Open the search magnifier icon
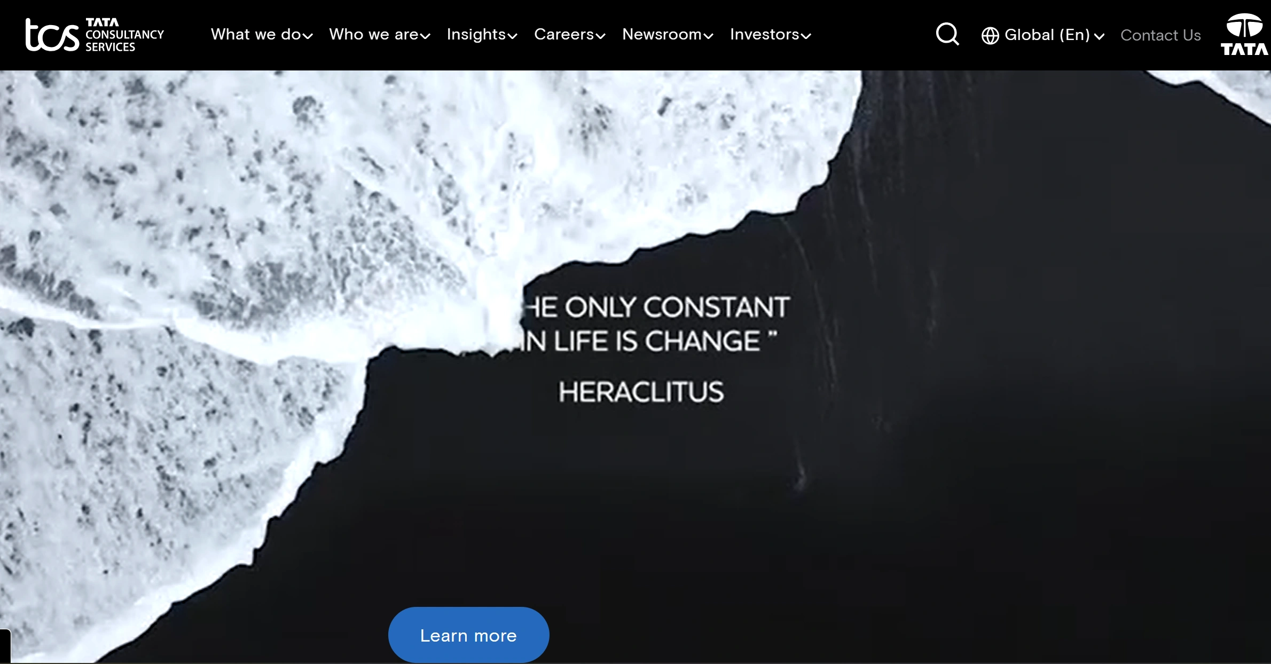 click(947, 35)
